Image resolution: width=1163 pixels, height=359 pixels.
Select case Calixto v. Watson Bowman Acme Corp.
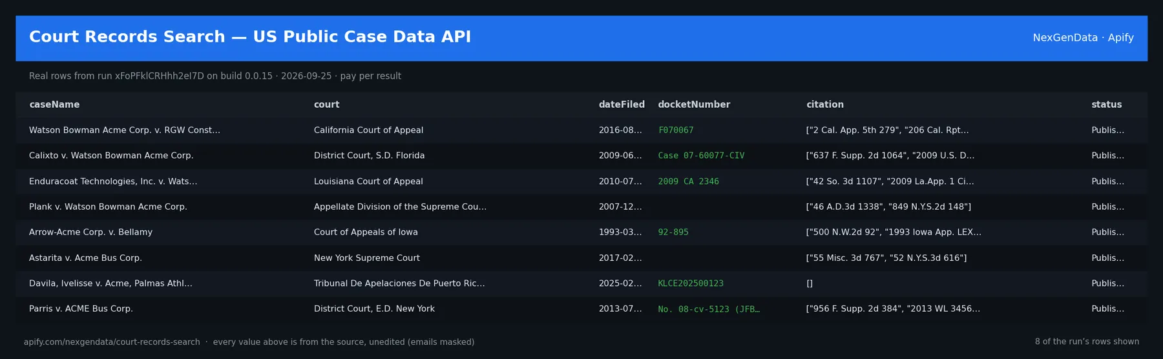click(x=111, y=156)
